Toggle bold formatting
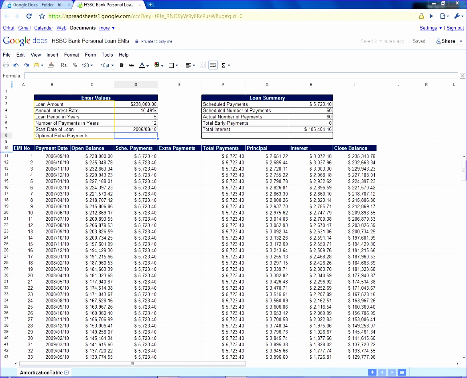Image resolution: width=467 pixels, height=378 pixels. (x=122, y=65)
